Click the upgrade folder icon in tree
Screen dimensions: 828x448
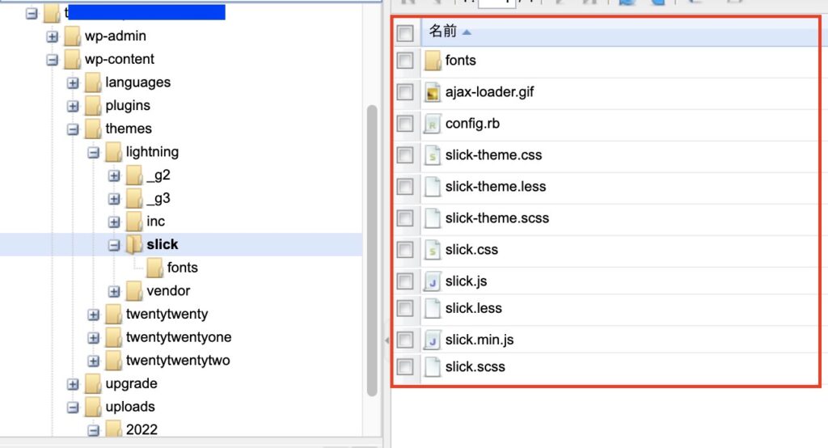click(92, 384)
